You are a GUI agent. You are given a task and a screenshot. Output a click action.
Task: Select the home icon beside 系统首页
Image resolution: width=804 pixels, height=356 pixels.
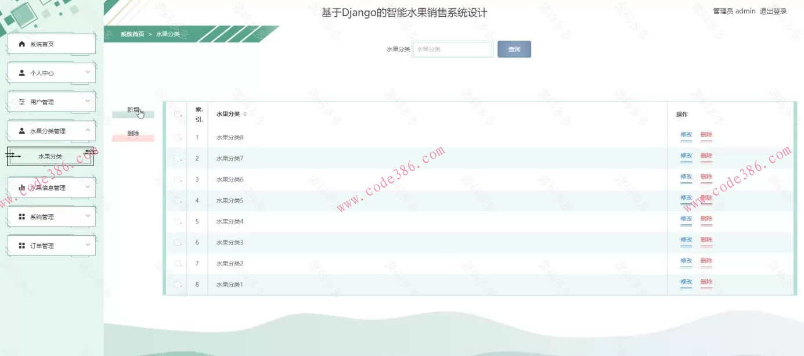coord(21,44)
